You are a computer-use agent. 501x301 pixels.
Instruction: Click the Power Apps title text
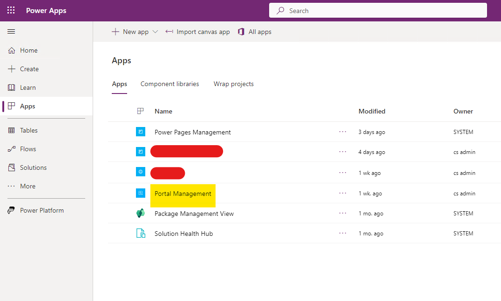pyautogui.click(x=47, y=11)
